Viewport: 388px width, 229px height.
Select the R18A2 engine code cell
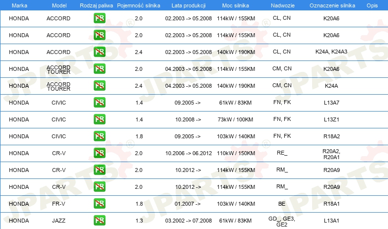331,136
